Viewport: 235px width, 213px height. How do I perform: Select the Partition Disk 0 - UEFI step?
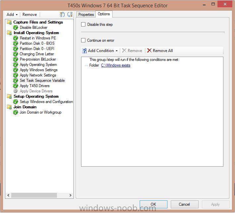(x=37, y=49)
